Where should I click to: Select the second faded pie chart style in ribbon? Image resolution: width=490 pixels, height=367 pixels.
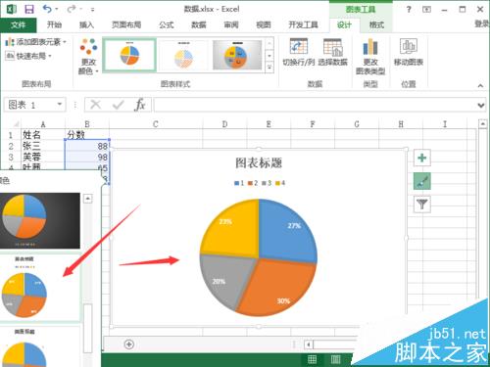[183, 56]
